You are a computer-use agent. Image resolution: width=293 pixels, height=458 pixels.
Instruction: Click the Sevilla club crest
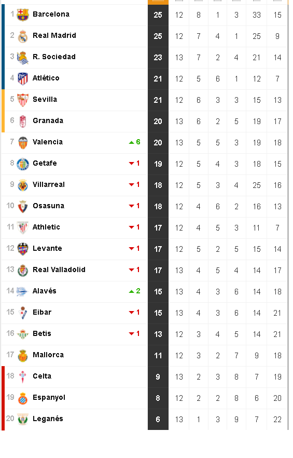tap(23, 100)
